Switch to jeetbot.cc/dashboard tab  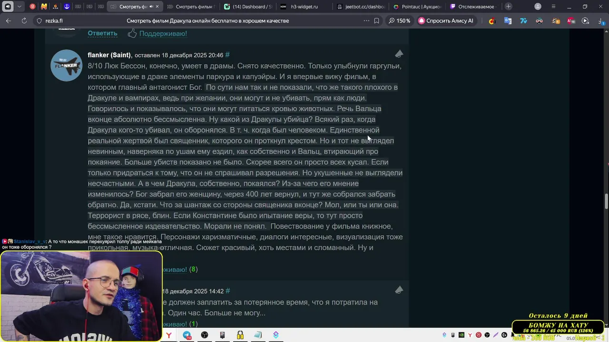pyautogui.click(x=361, y=7)
